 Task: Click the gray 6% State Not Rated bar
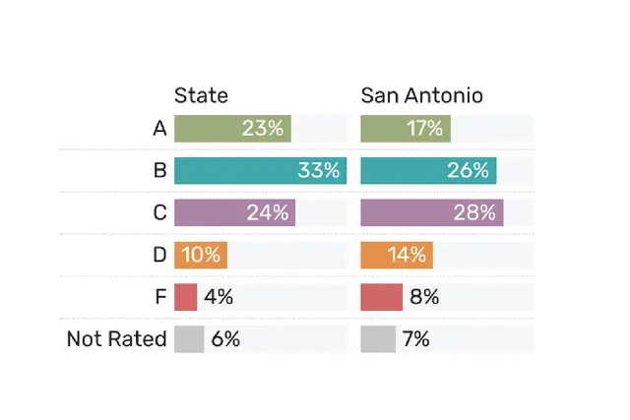pyautogui.click(x=188, y=339)
